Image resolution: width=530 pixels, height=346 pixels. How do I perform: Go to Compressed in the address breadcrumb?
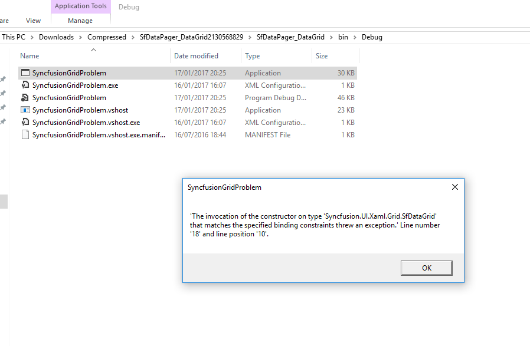point(107,37)
